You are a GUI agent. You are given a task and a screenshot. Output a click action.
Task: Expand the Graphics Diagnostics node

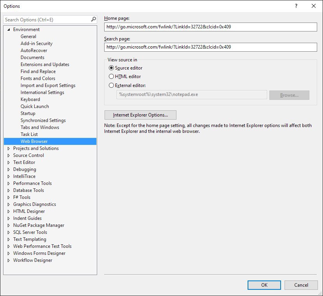pyautogui.click(x=9, y=204)
